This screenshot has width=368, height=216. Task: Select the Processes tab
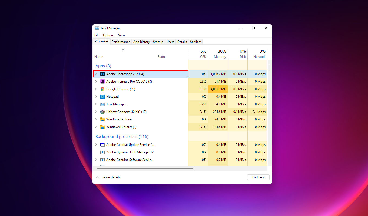click(x=102, y=41)
